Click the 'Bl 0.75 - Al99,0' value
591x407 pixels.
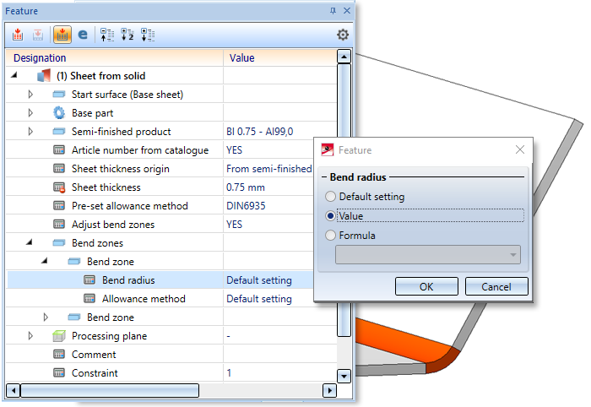tap(260, 132)
